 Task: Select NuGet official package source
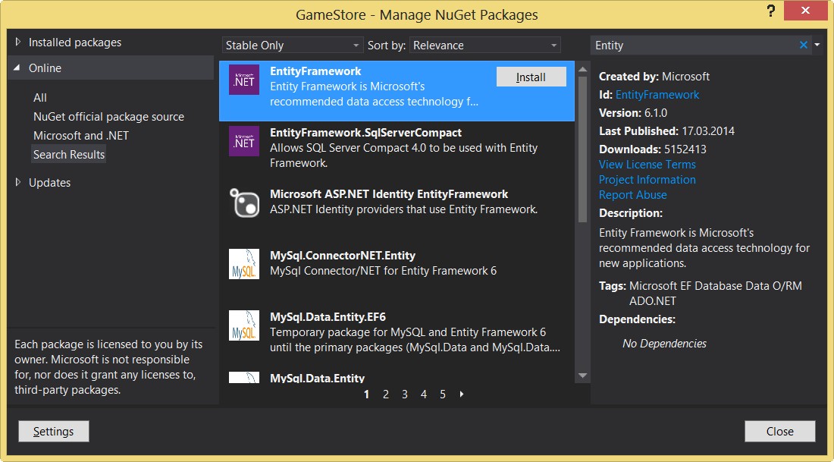pos(108,117)
